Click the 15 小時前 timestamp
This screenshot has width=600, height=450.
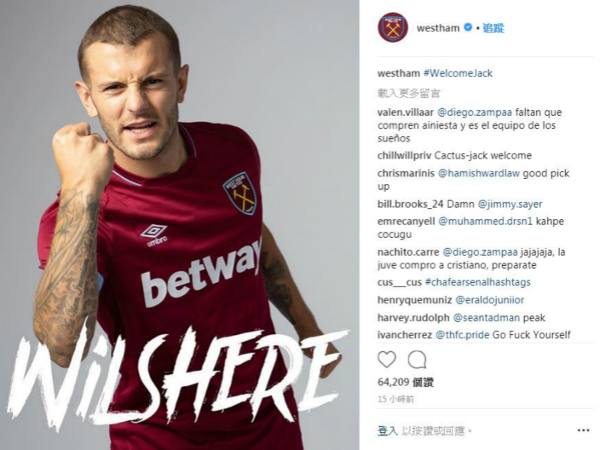click(395, 399)
